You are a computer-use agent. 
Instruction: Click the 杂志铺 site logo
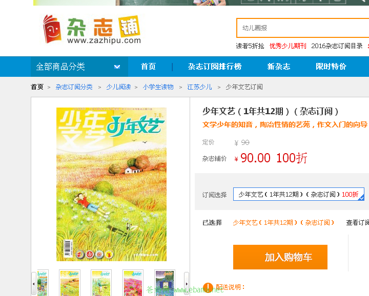(x=92, y=29)
